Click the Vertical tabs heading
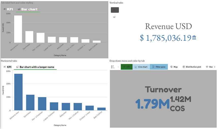Image resolution: width=218 pixels, height=129 pixels. 116,3
